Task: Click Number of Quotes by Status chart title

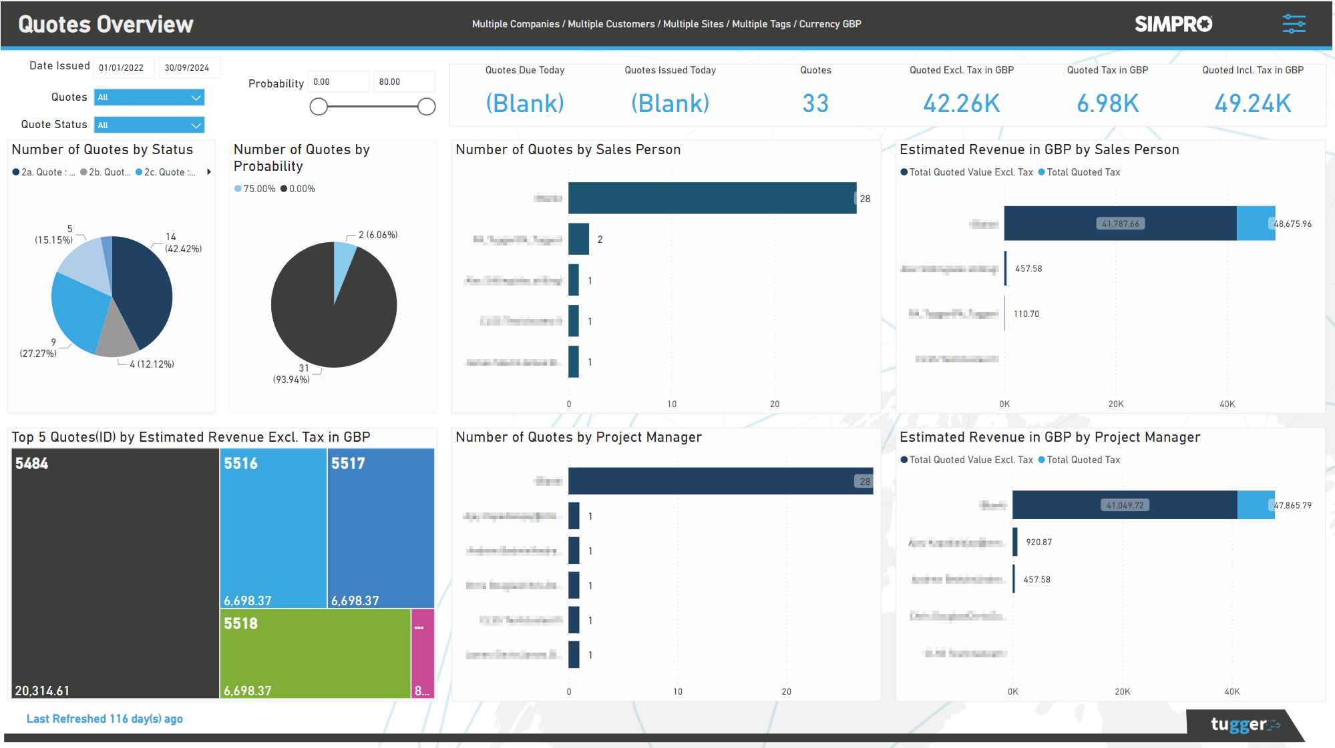Action: [102, 149]
